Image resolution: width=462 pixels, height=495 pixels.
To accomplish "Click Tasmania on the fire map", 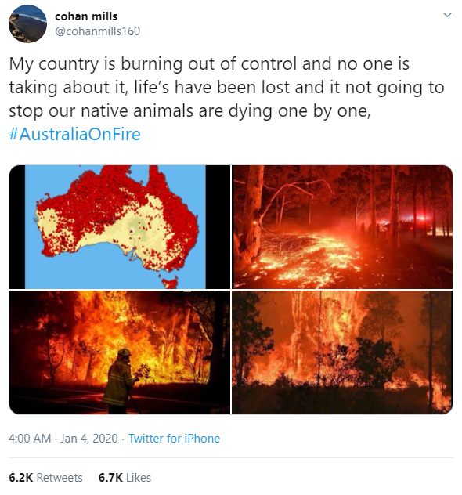I will tap(171, 282).
